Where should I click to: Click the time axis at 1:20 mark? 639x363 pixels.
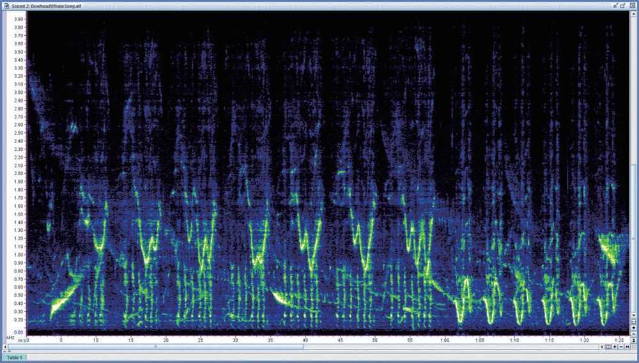point(583,340)
